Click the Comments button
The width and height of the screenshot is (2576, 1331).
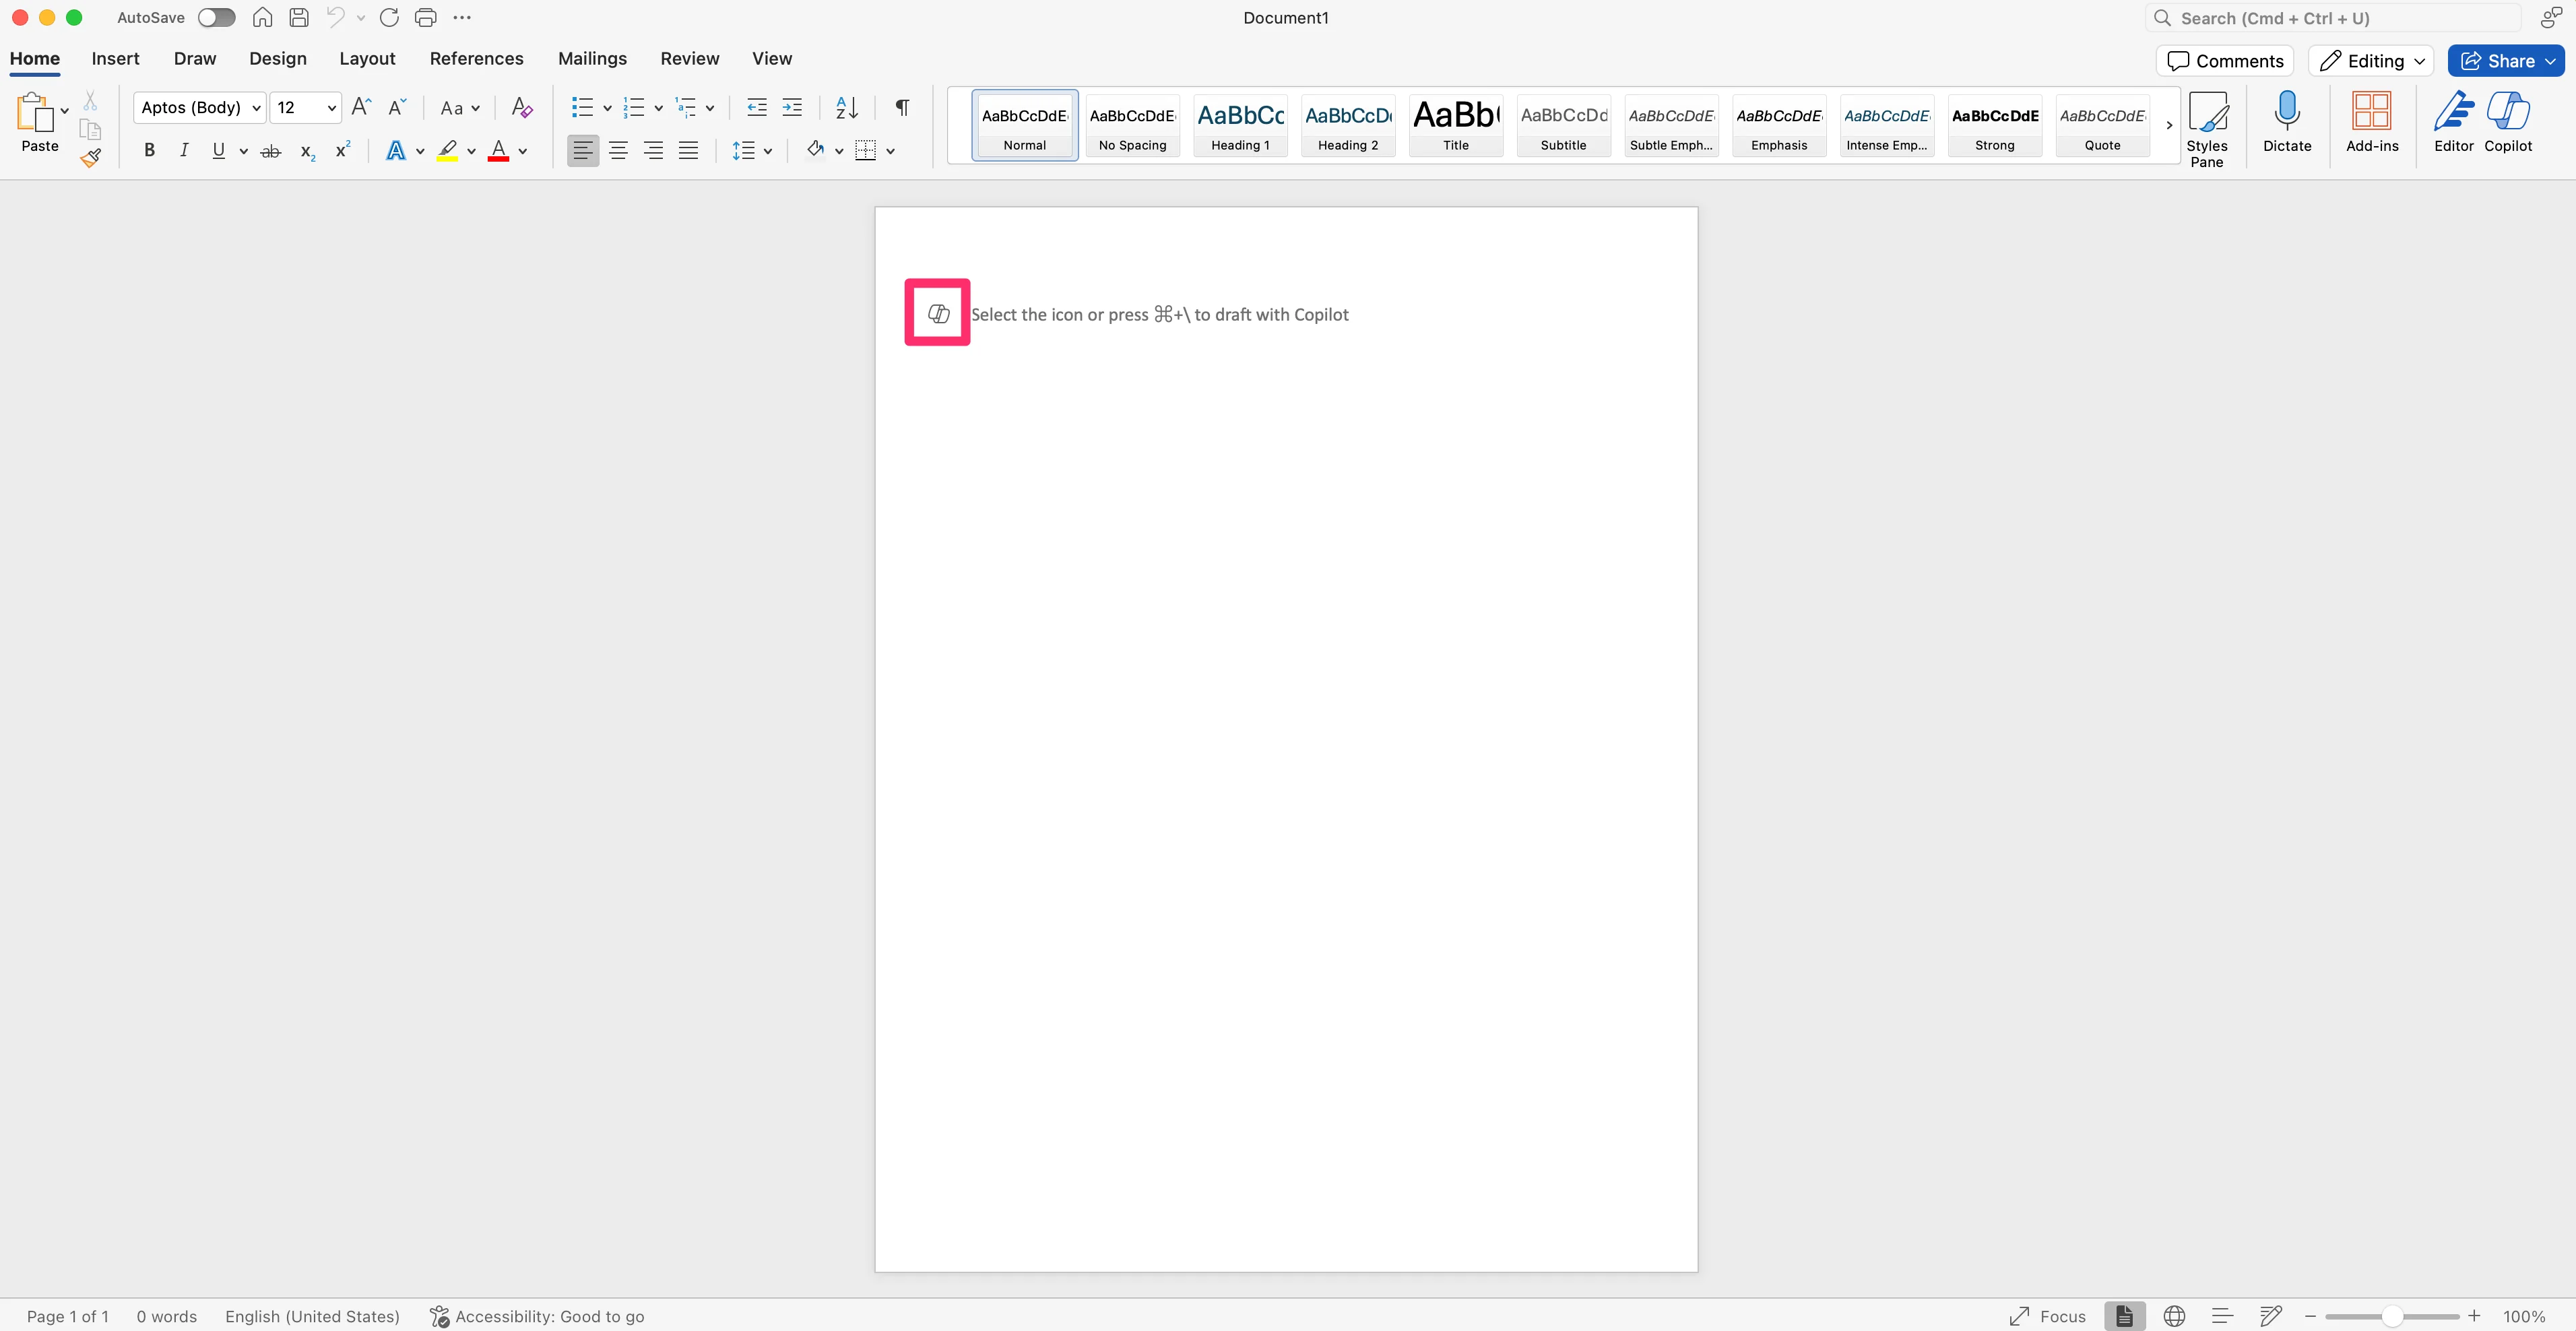tap(2224, 61)
